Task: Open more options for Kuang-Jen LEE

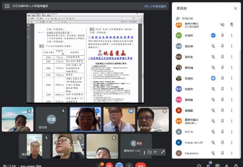Action: click(x=232, y=142)
